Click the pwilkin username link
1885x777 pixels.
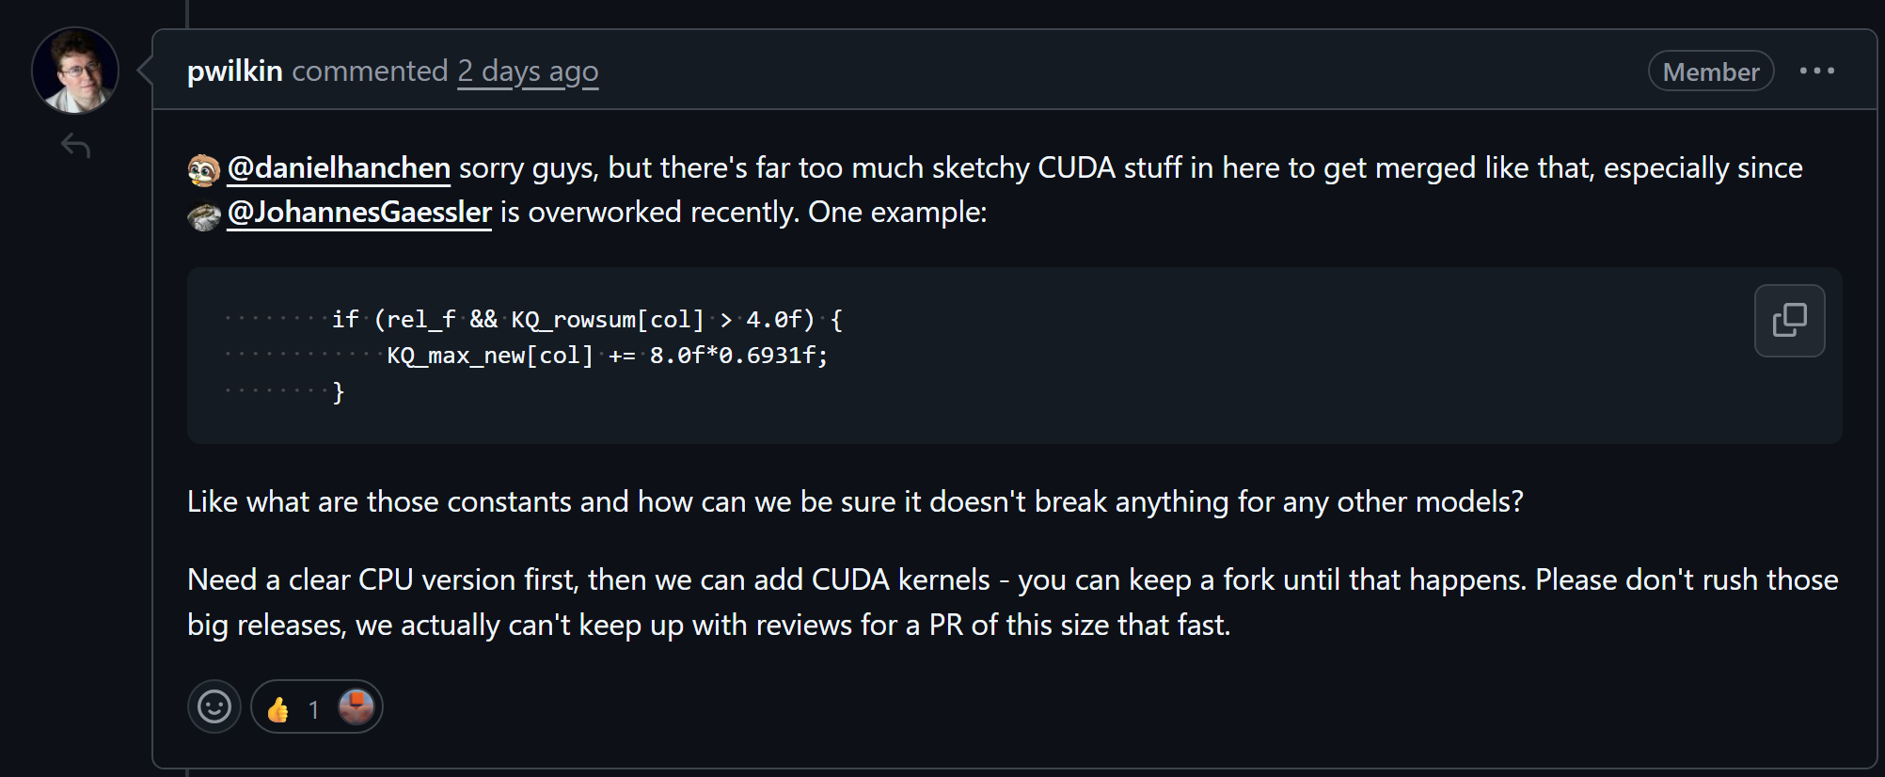point(235,71)
